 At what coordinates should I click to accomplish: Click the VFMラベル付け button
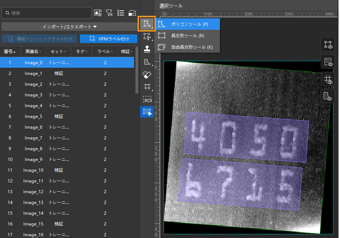pyautogui.click(x=109, y=39)
